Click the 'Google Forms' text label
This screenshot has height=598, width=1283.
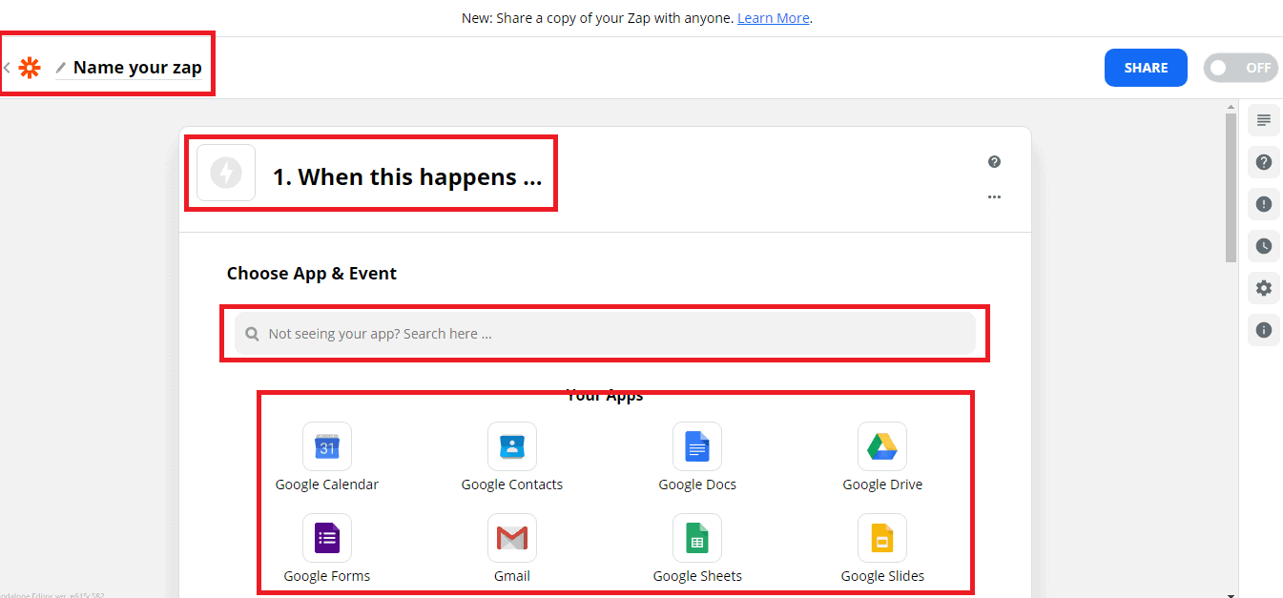coord(327,576)
